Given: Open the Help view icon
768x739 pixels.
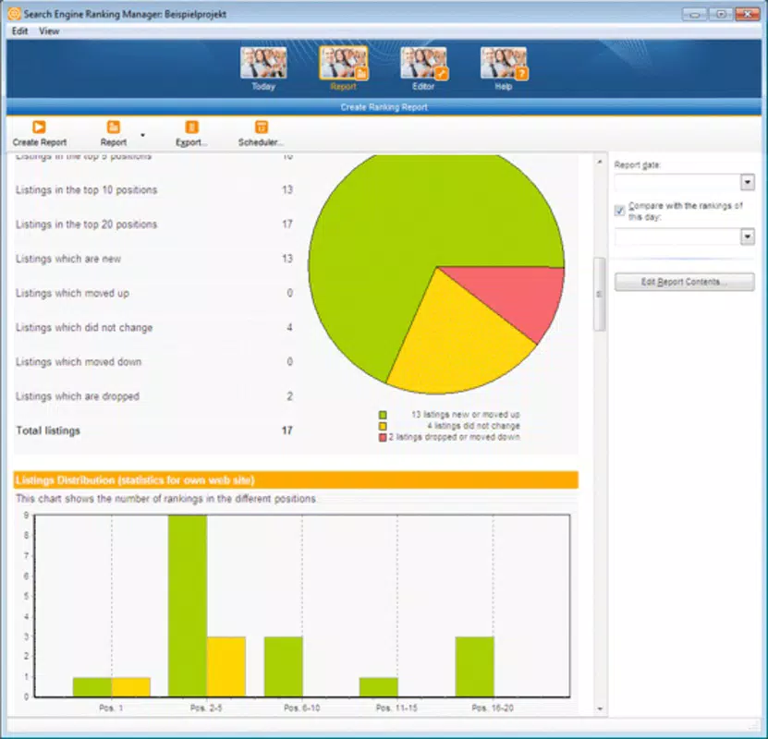Looking at the screenshot, I should pyautogui.click(x=504, y=63).
